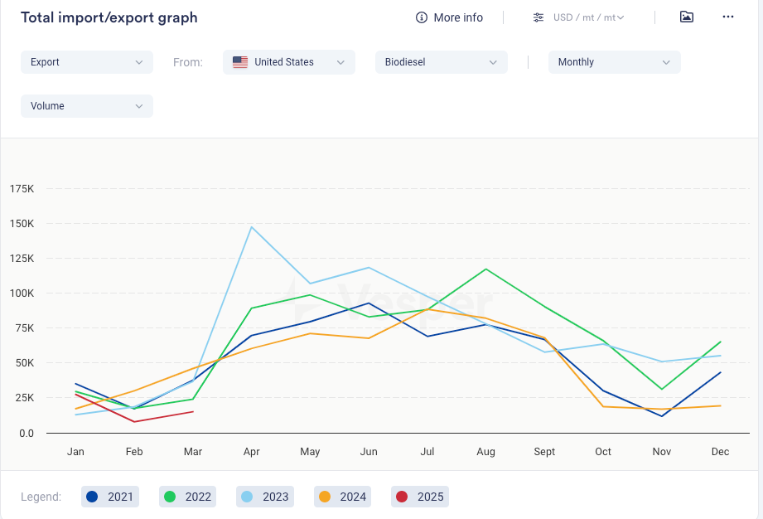Click the More info circle icon
This screenshot has height=519, width=763.
(x=422, y=17)
